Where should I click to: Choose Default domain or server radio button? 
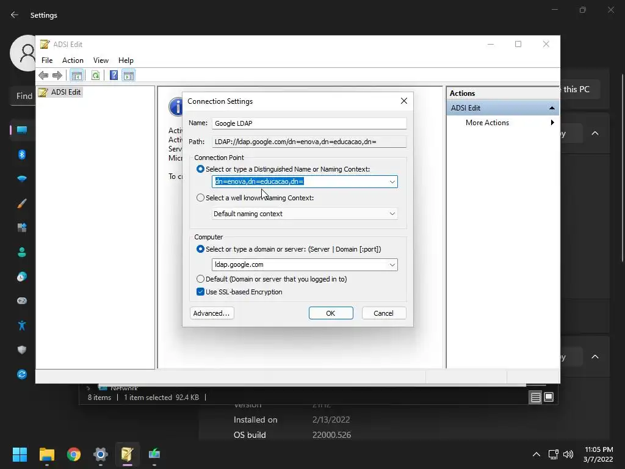tap(200, 279)
